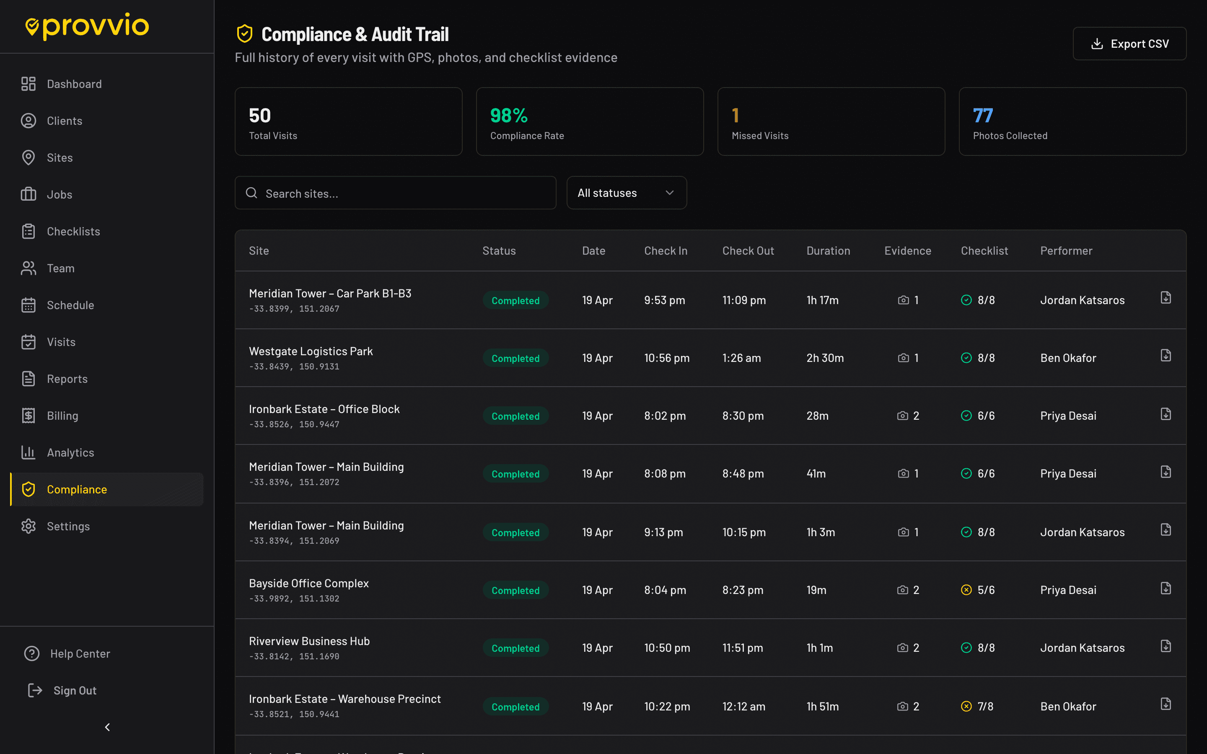
Task: Download report for Meridian Tower – Car Park B1-B3
Action: [x=1165, y=298]
